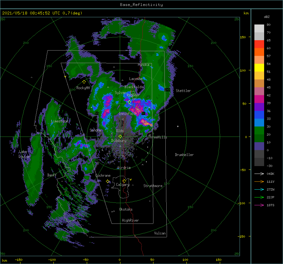Click the Lake Louise label
The image size is (283, 264).
click(x=24, y=154)
